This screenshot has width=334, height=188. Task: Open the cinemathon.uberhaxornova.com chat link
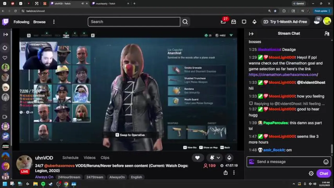click(283, 75)
